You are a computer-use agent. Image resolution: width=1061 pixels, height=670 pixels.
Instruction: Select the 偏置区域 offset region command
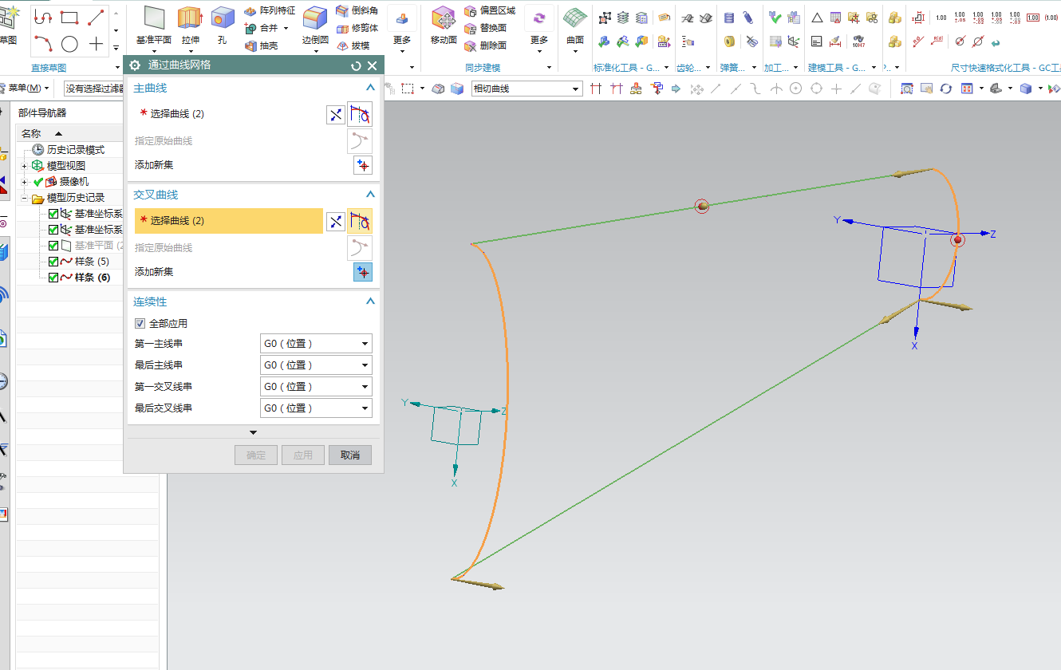489,10
